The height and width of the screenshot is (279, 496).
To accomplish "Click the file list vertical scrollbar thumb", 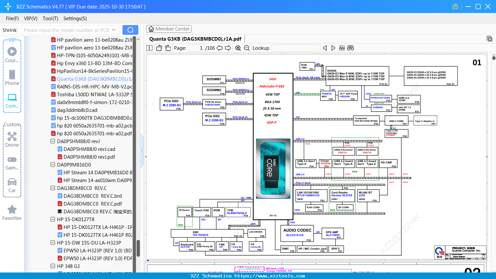I will [x=138, y=248].
